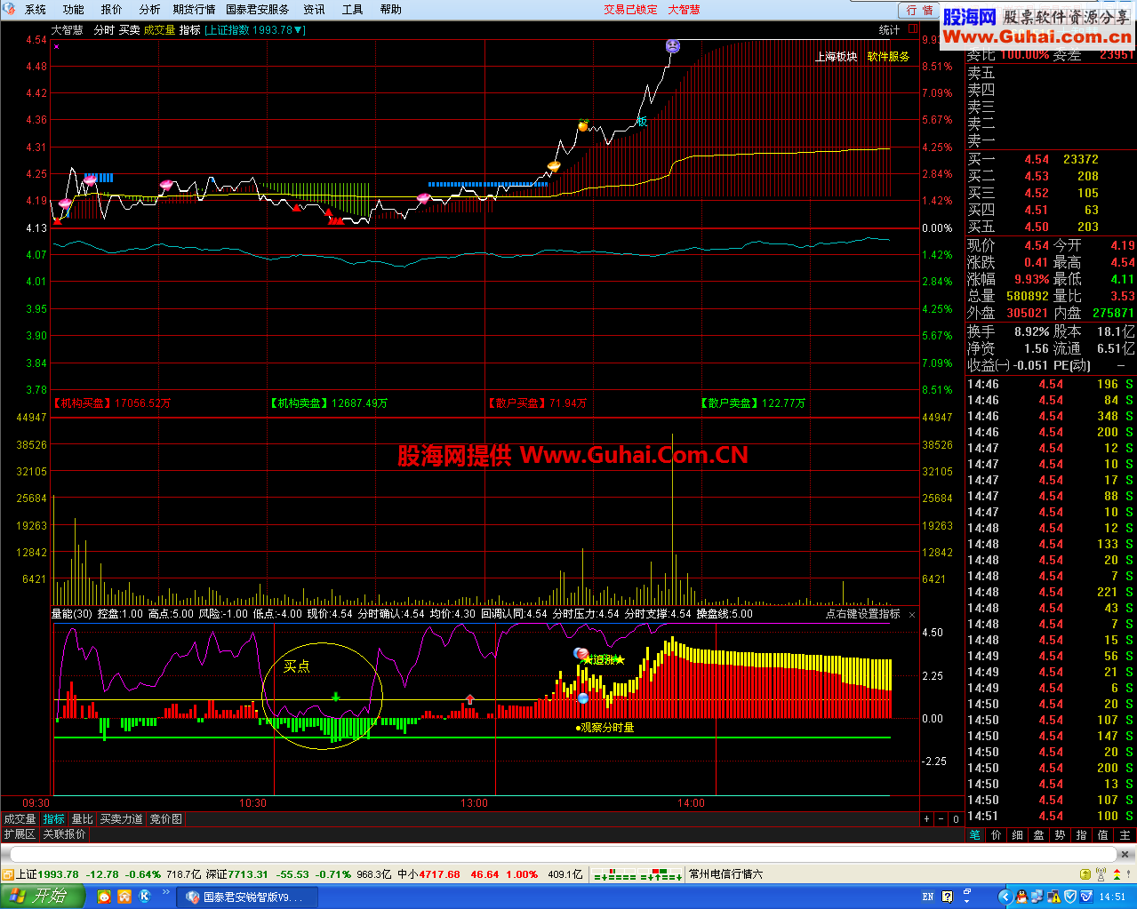1137x909 pixels.
Task: Open the 功能 menu
Action: [74, 10]
